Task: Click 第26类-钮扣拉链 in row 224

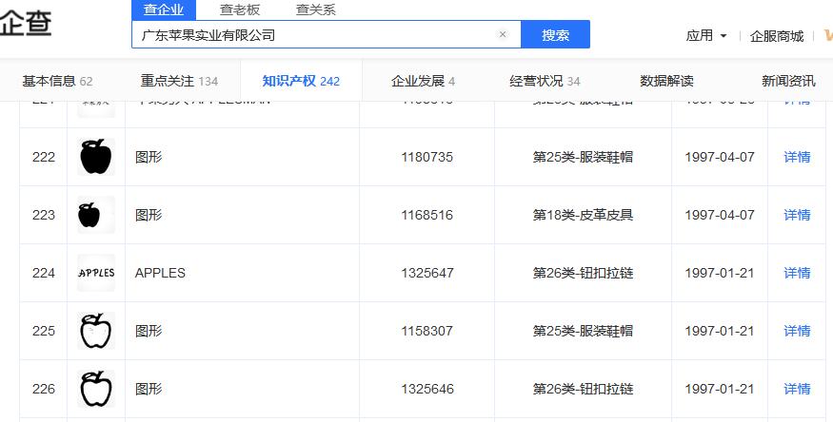Action: point(583,273)
